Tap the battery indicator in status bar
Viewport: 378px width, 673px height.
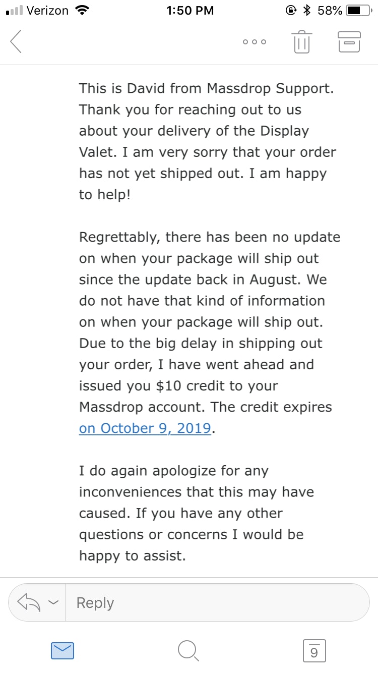point(360,10)
